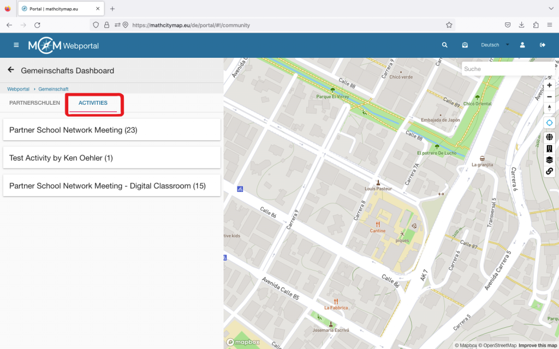This screenshot has height=349, width=559.
Task: Open the inbox envelope icon
Action: pos(465,45)
